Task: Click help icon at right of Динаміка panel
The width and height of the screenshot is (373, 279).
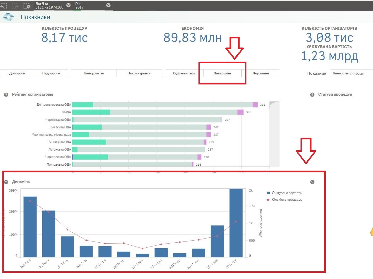Action: (312, 182)
